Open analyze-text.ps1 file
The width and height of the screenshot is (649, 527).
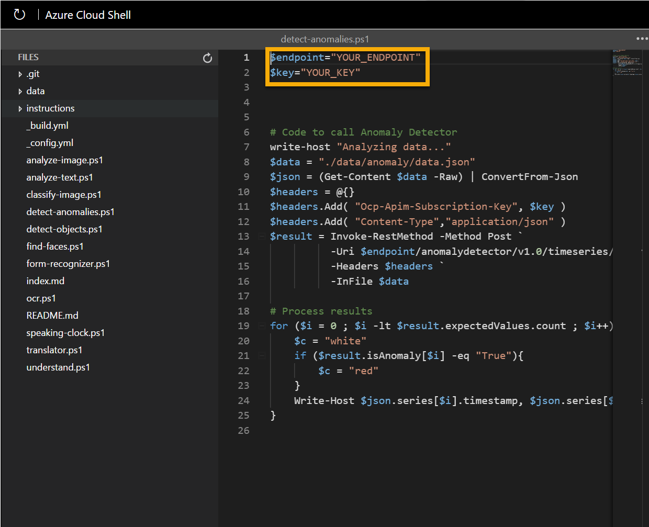tap(60, 177)
